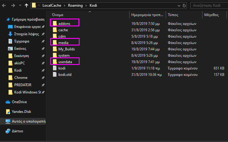Select the cache folder icon
The image size is (228, 142).
tap(55, 30)
